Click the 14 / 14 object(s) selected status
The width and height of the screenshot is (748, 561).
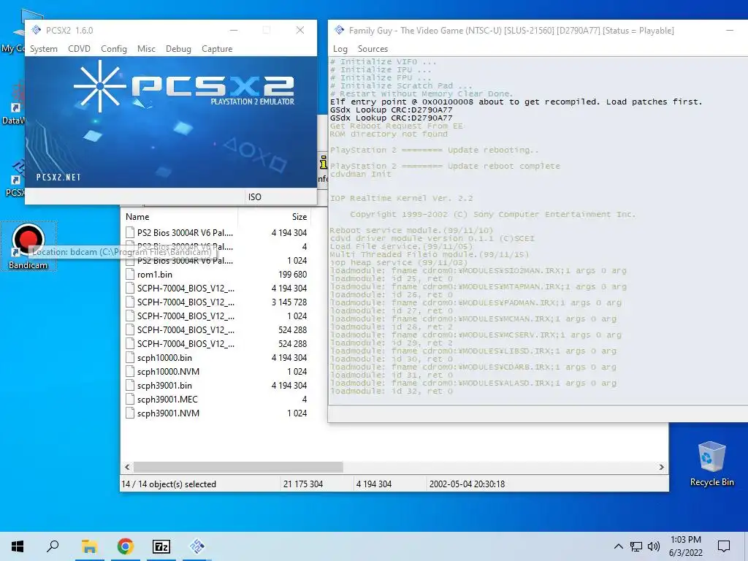[x=169, y=484]
